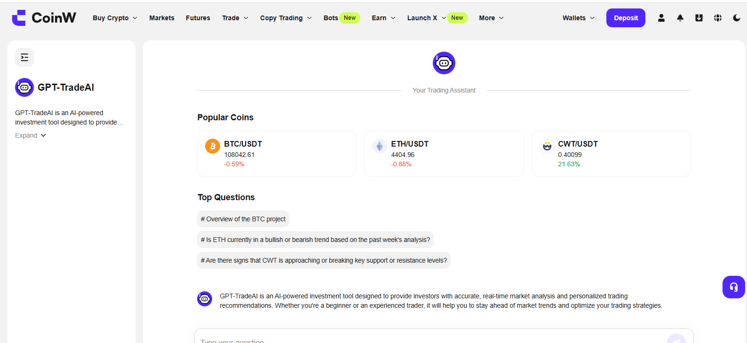Collapse the sidebar panel icon
The width and height of the screenshot is (747, 343).
(x=24, y=57)
